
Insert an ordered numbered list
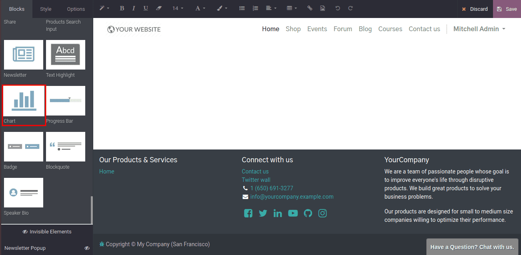(256, 8)
